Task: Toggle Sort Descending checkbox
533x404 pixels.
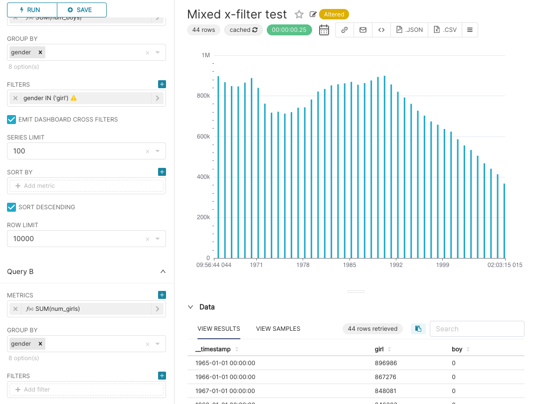Action: coord(11,207)
